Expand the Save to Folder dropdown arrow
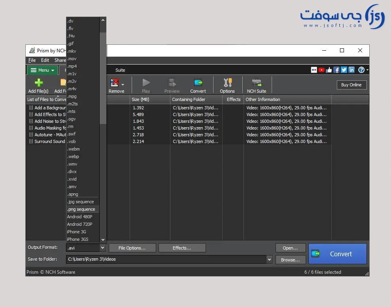 [269, 259]
